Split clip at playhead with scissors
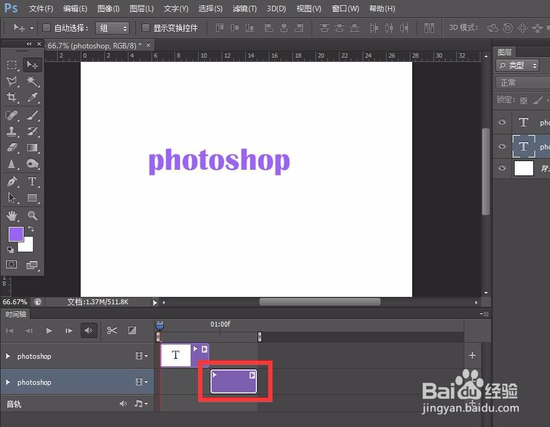Viewport: 550px width, 427px height. coord(112,330)
